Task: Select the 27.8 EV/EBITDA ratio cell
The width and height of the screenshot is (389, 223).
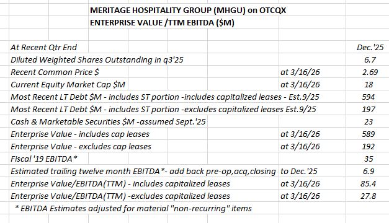Action: click(x=368, y=196)
